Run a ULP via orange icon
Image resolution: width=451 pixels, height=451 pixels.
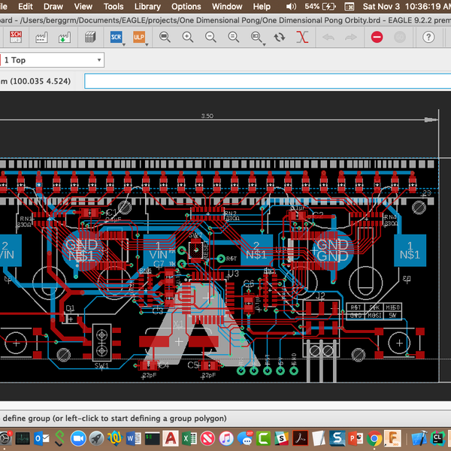pyautogui.click(x=138, y=36)
